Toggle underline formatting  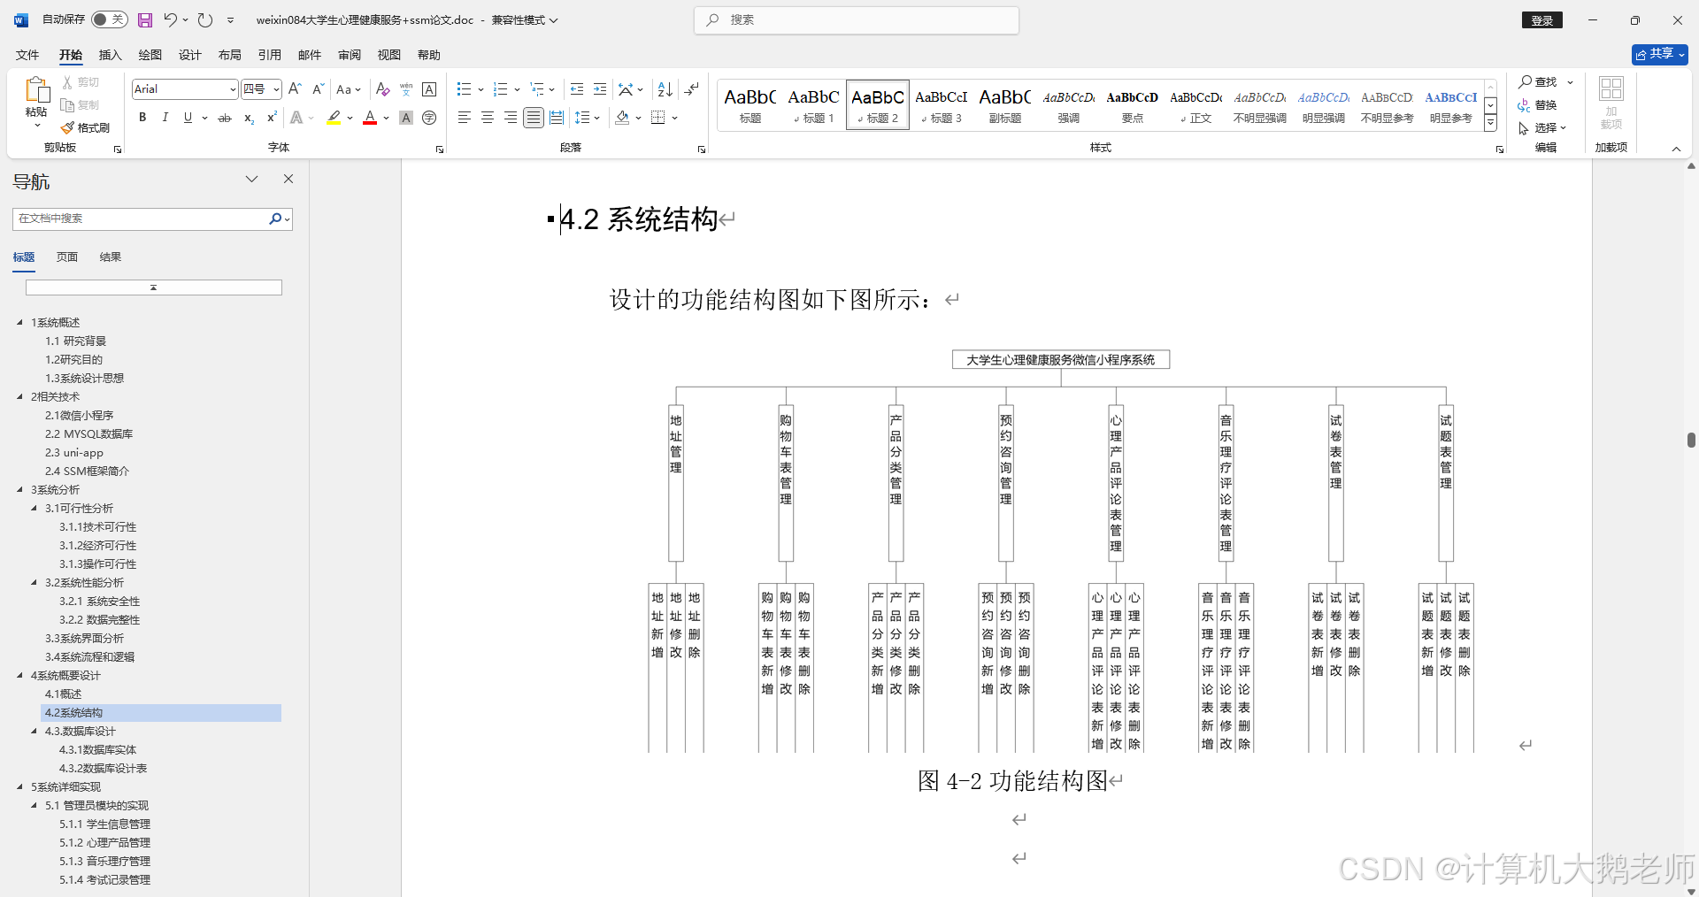pos(188,118)
